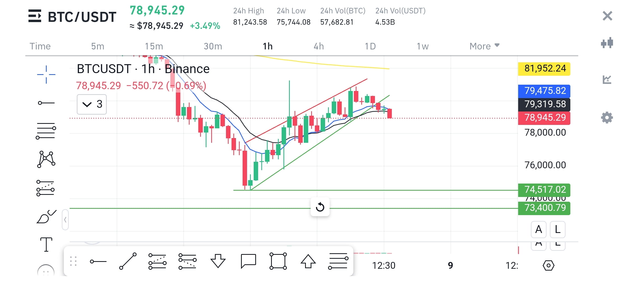The image size is (636, 284).
Task: Pick arrow up marker tool
Action: 308,261
